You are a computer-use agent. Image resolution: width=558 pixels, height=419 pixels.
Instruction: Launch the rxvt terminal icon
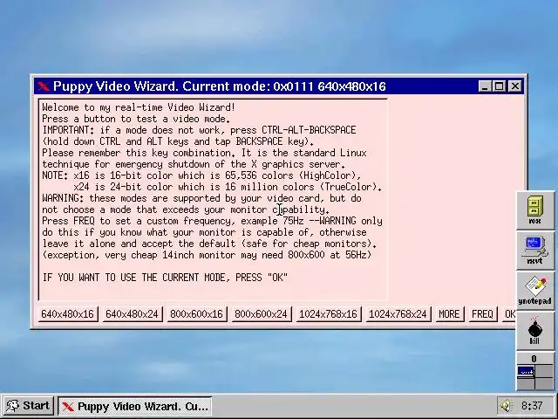pyautogui.click(x=534, y=251)
